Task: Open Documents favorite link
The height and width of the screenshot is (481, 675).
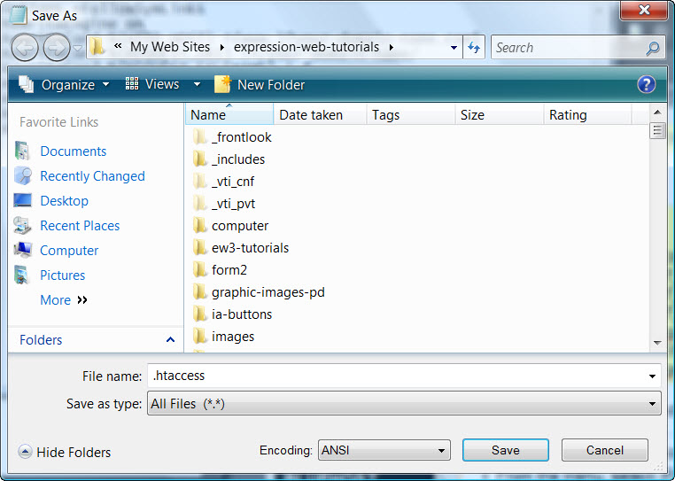Action: click(74, 151)
